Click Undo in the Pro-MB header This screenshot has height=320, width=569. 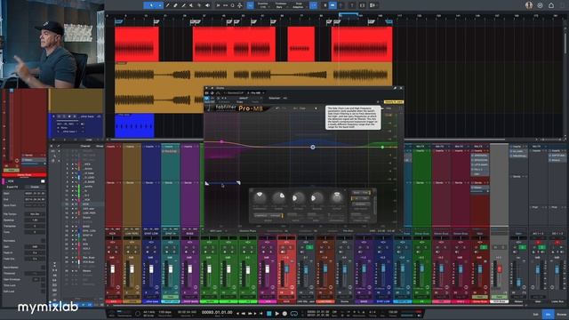click(277, 108)
